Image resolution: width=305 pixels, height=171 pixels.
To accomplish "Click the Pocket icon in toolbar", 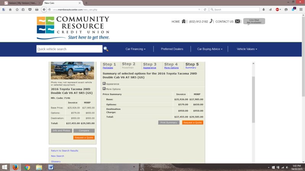I will pyautogui.click(x=30, y=9).
